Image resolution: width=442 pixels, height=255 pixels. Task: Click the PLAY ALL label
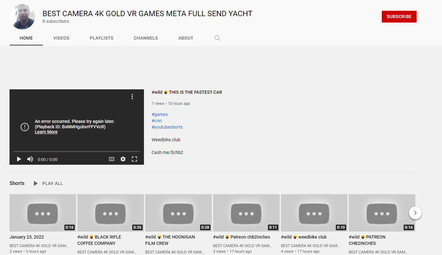(53, 183)
